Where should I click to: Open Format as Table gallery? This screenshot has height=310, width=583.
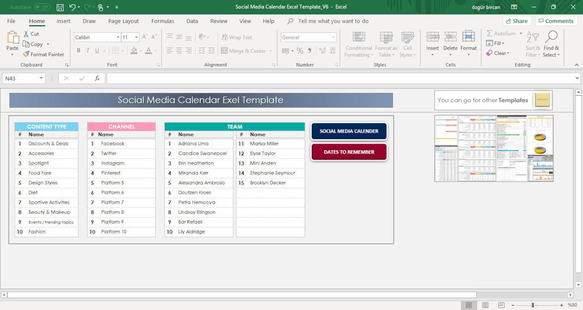[x=386, y=44]
